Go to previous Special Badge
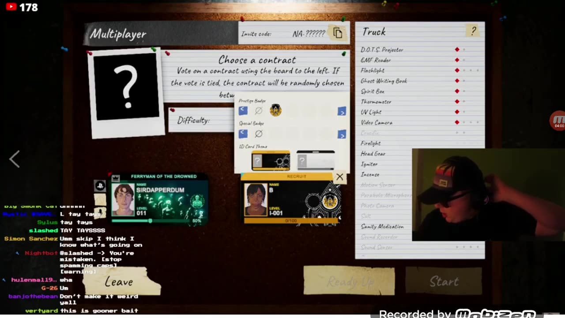The height and width of the screenshot is (318, 565). tap(243, 133)
